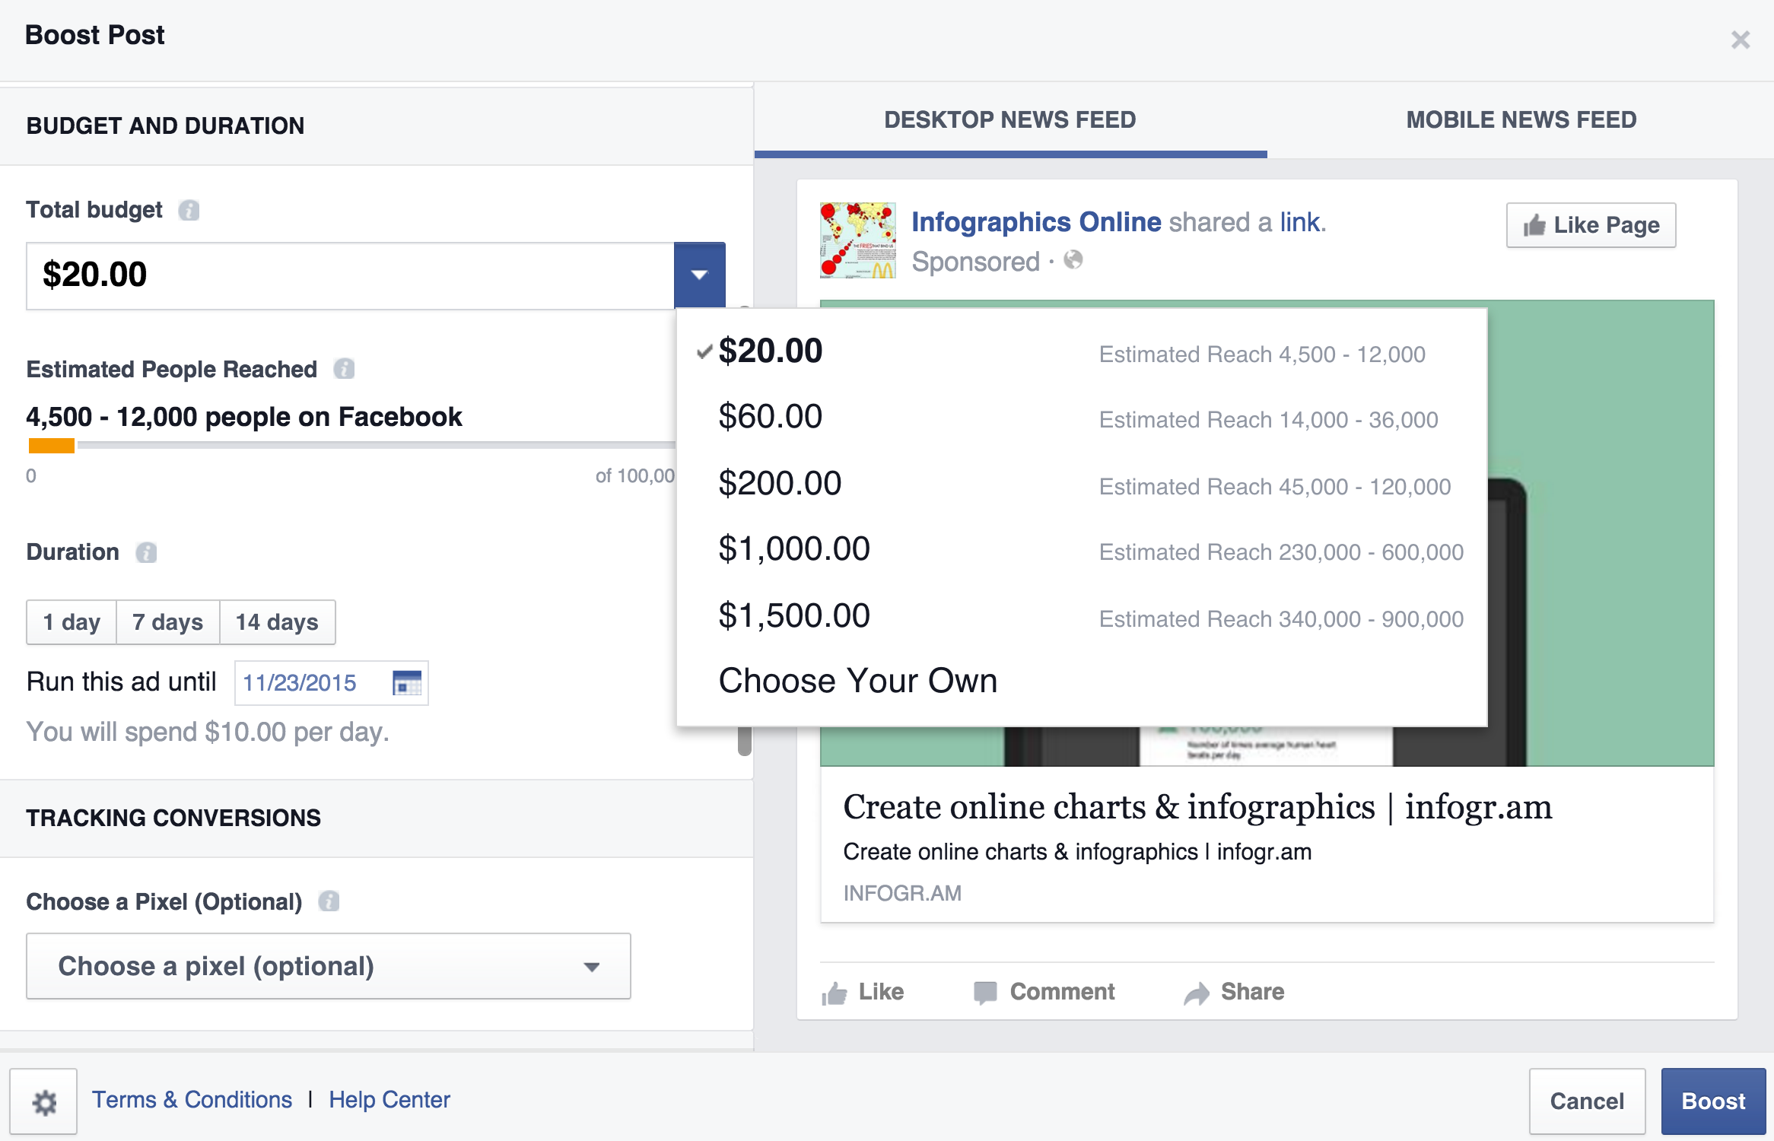Click the Infographics Online page avatar
This screenshot has width=1774, height=1141.
(x=858, y=240)
